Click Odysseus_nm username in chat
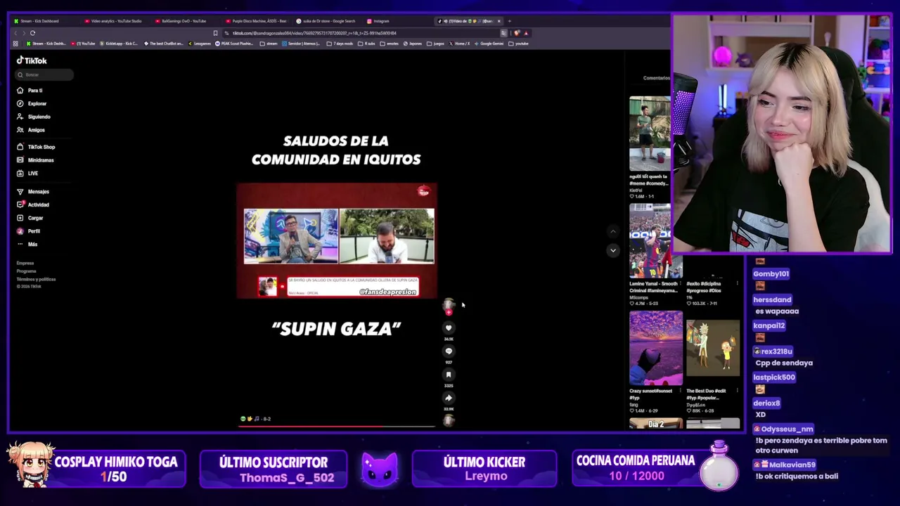Image resolution: width=900 pixels, height=506 pixels. point(787,429)
